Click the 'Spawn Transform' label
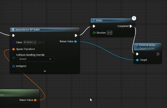Viewport: 167px width, 108px height. click(x=25, y=49)
